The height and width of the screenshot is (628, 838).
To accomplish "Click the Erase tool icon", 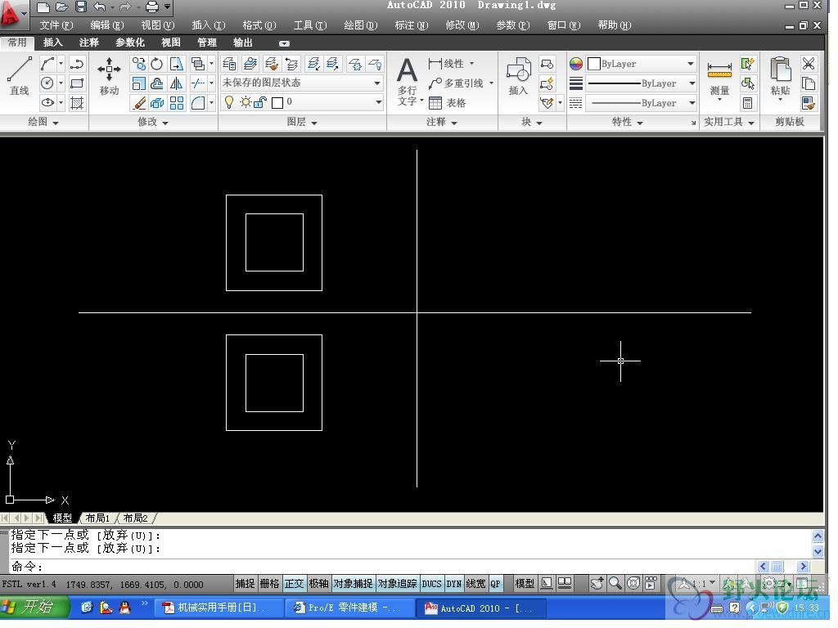I will 139,102.
